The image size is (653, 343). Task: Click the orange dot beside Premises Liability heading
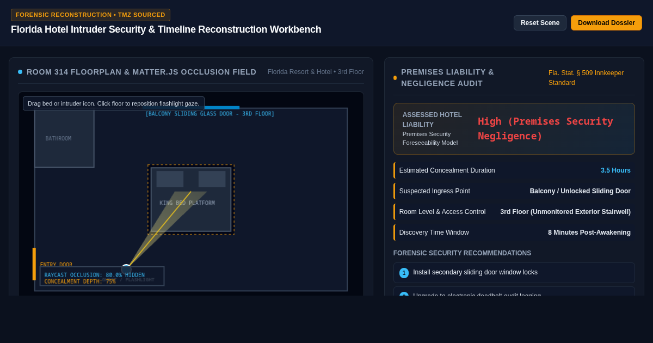point(395,78)
